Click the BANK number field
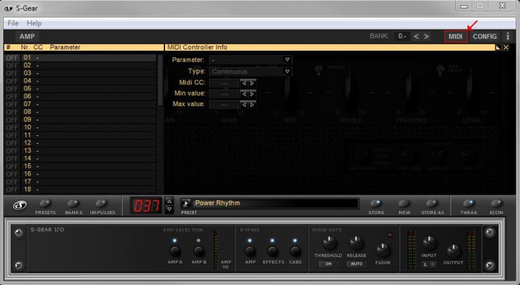 [402, 36]
